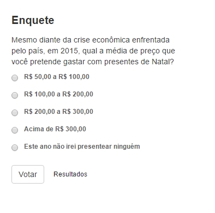Image resolution: width=215 pixels, height=213 pixels.
Task: Click the 'Acima de R$ 300,00' label text
Action: (55, 129)
